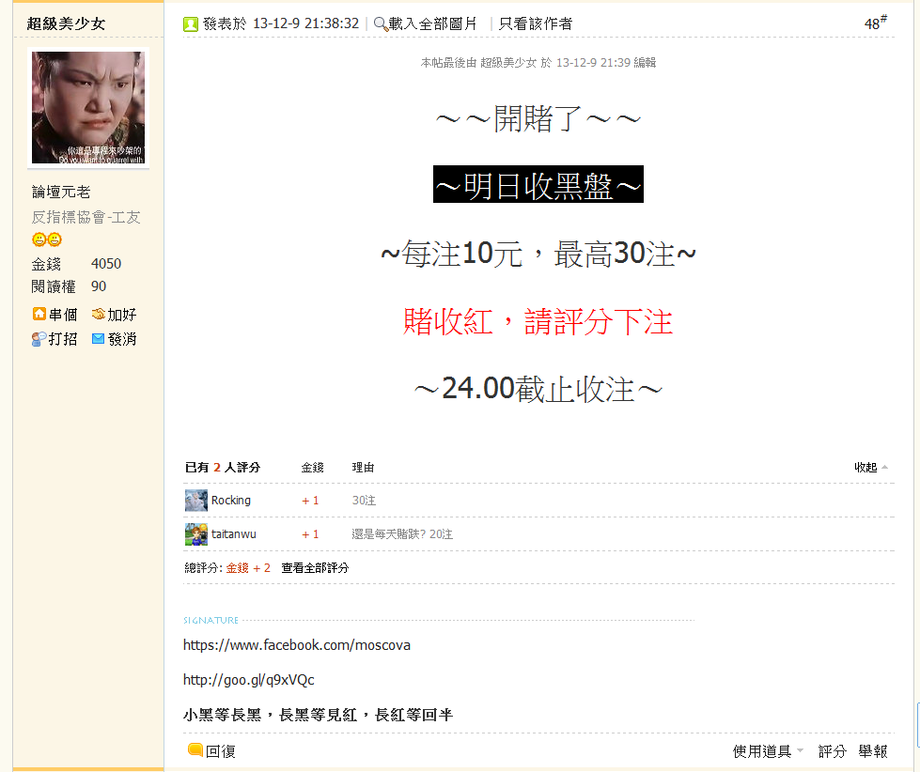Viewport: 920px width, 772px height.
Task: Rate this post with 評分
Action: click(x=832, y=751)
